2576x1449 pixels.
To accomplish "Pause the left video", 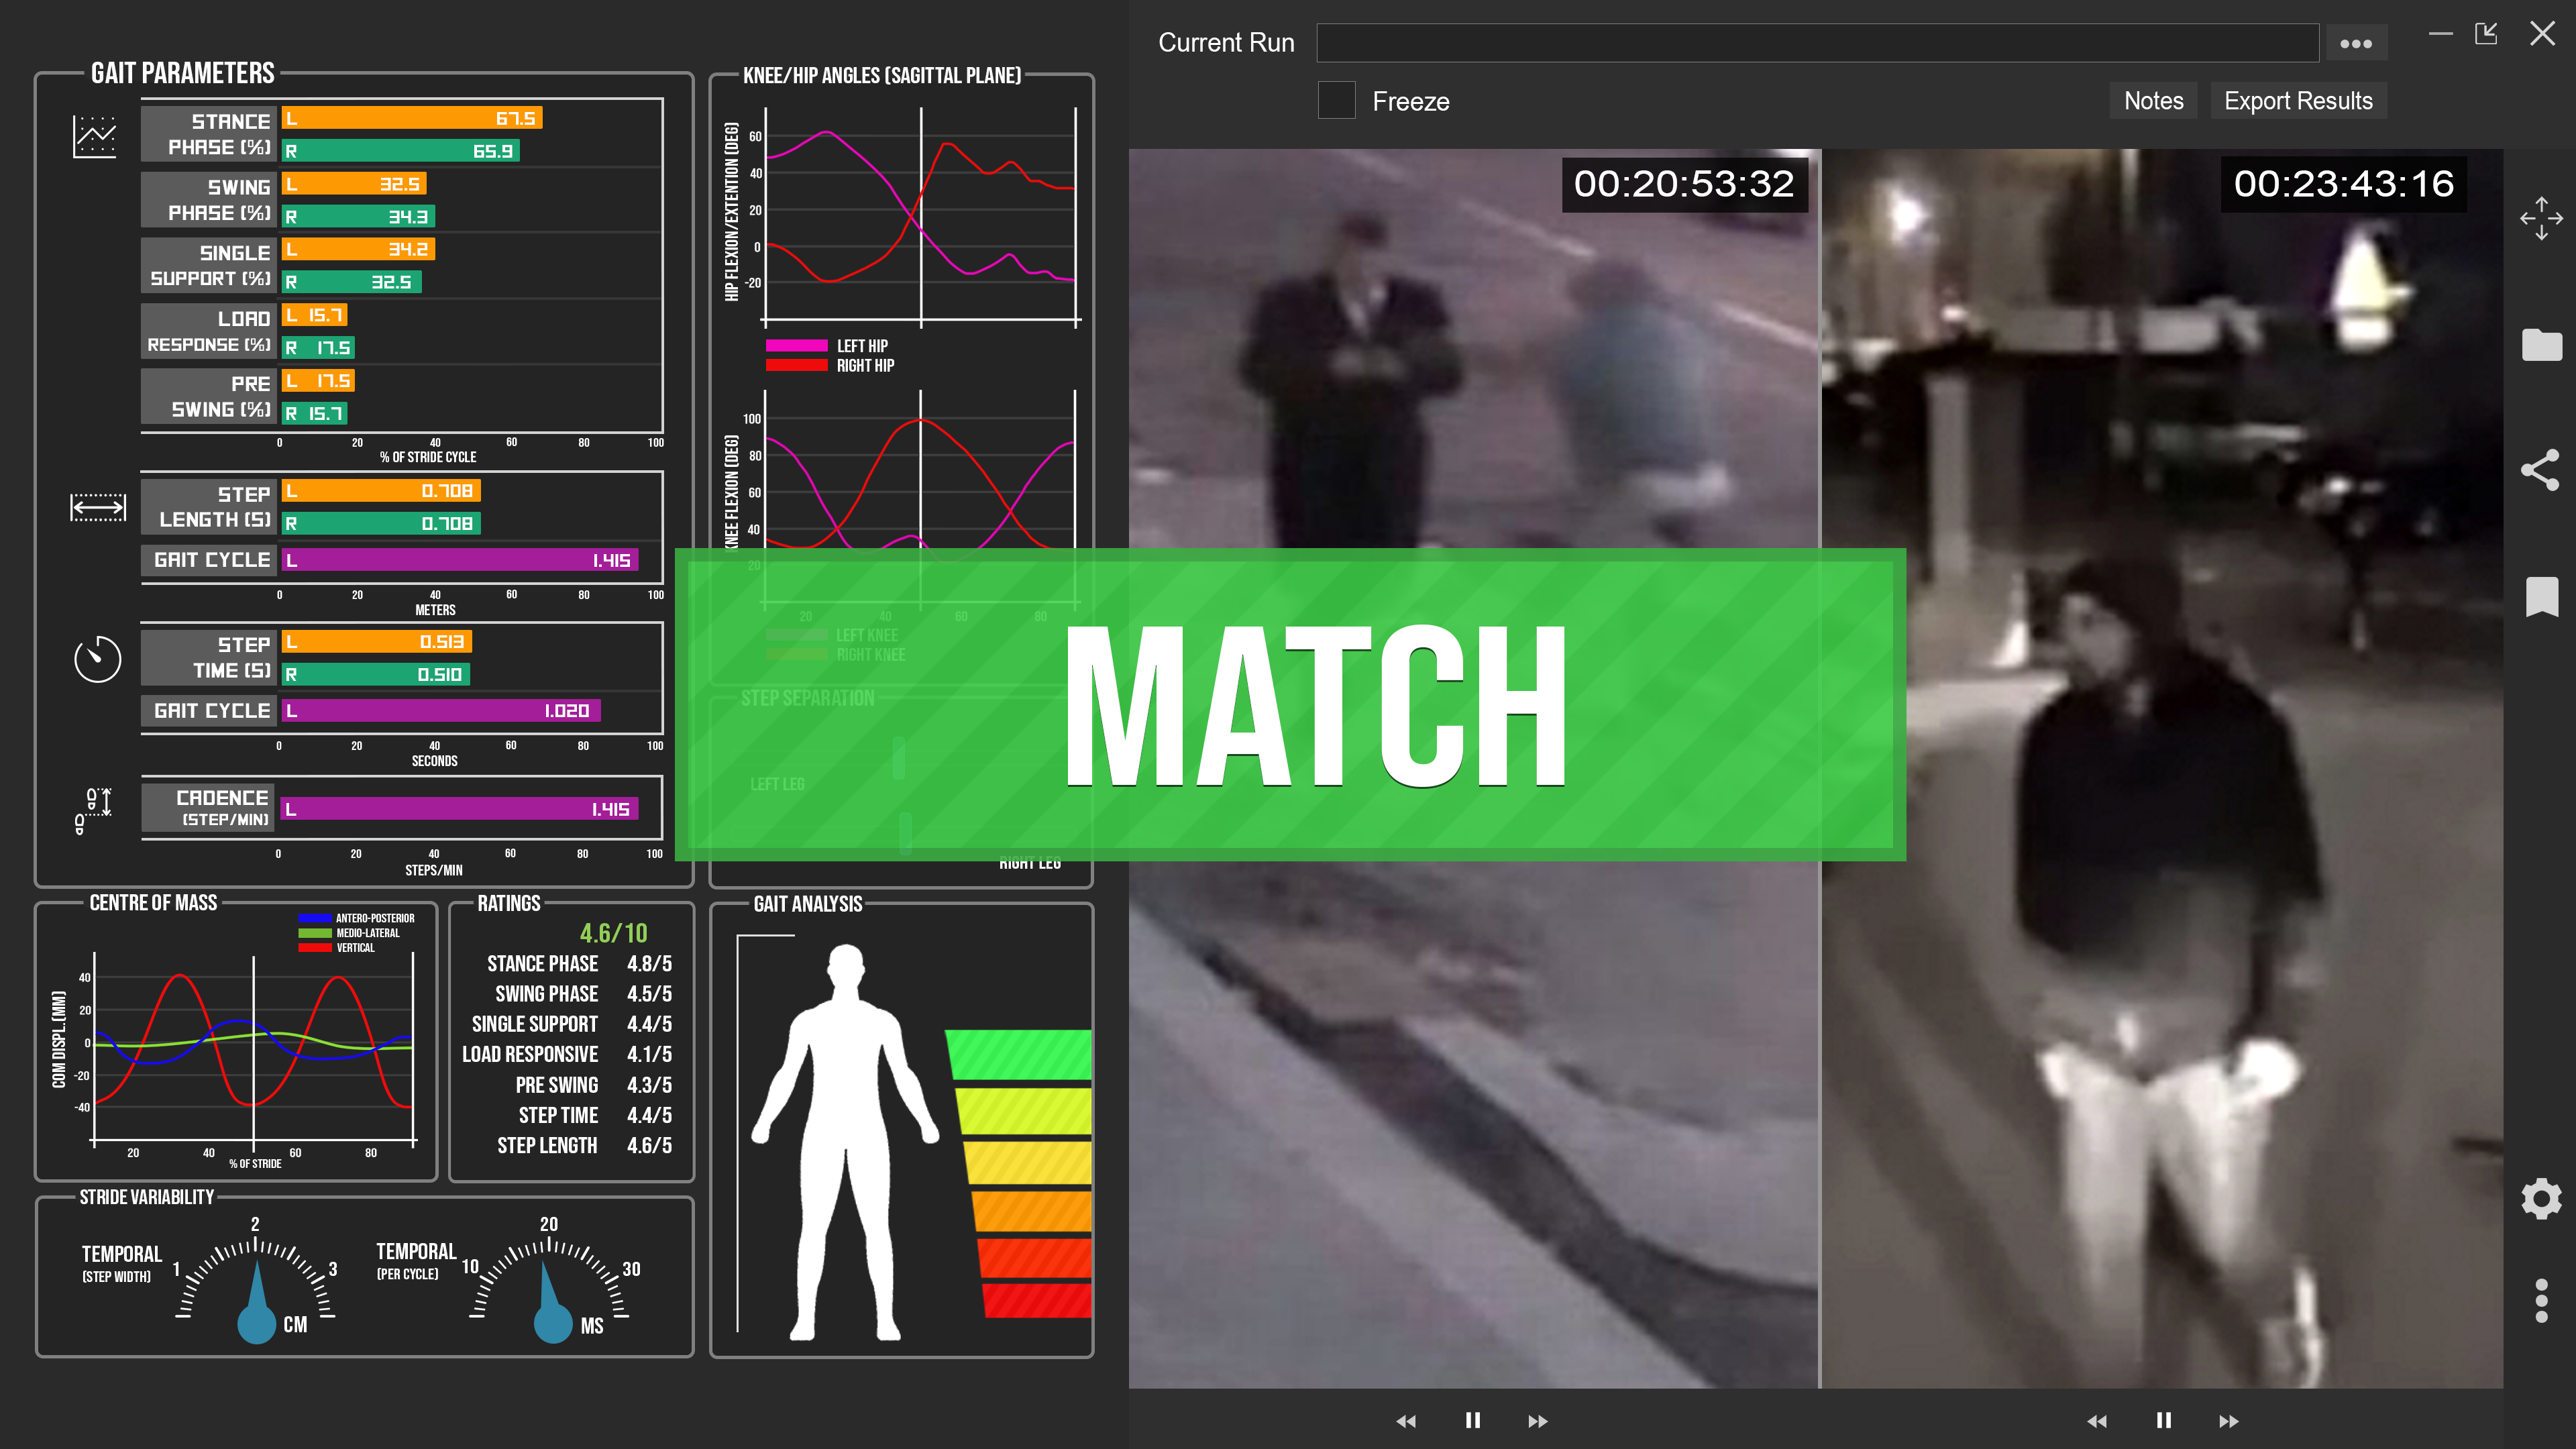I will (x=1472, y=1420).
